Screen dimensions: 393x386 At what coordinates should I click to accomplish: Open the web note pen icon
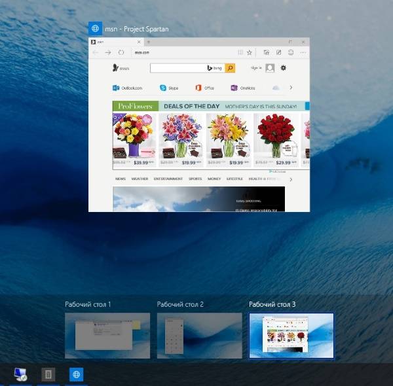click(x=278, y=52)
